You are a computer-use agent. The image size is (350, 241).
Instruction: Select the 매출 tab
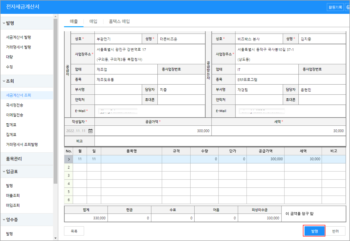[74, 21]
